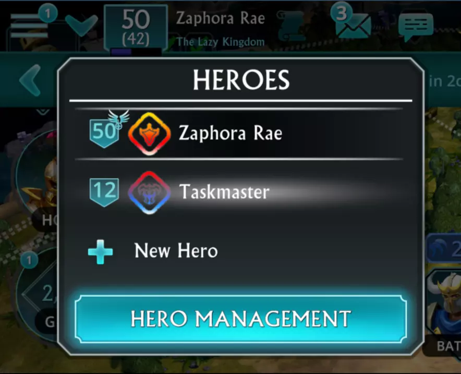The image size is (461, 374).
Task: Choose the New Hero option
Action: (176, 251)
